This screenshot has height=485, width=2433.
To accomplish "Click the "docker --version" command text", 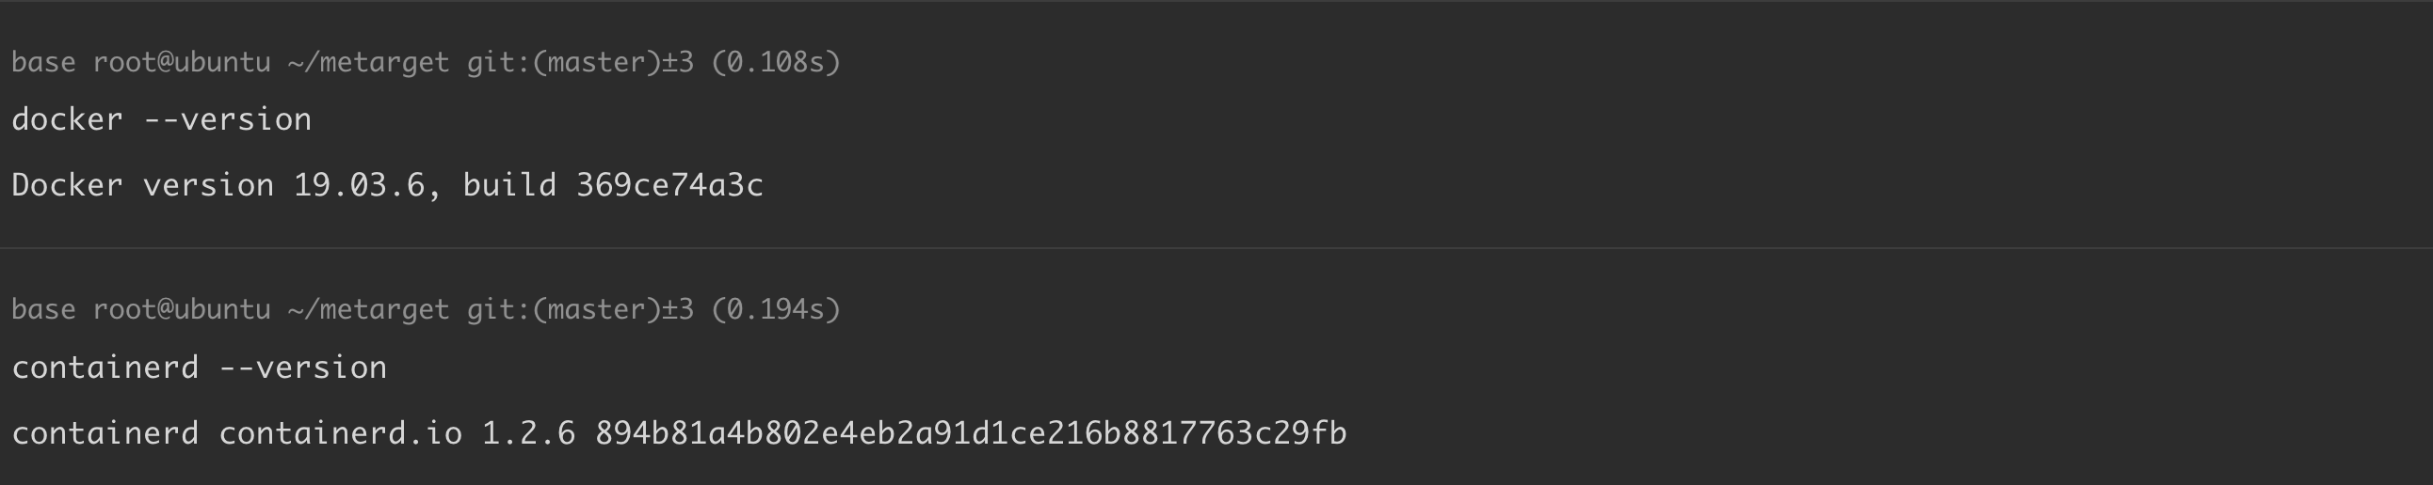I will [162, 119].
